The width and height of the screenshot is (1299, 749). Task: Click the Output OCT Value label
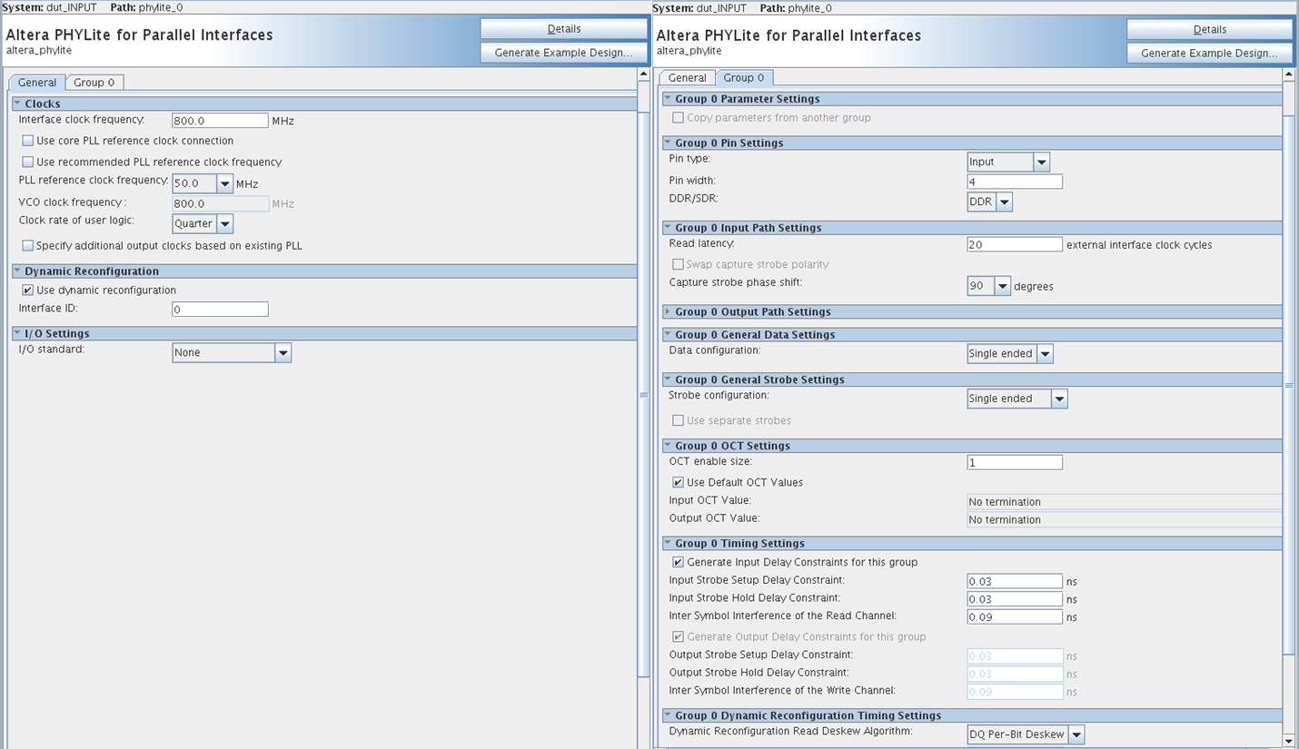point(714,518)
